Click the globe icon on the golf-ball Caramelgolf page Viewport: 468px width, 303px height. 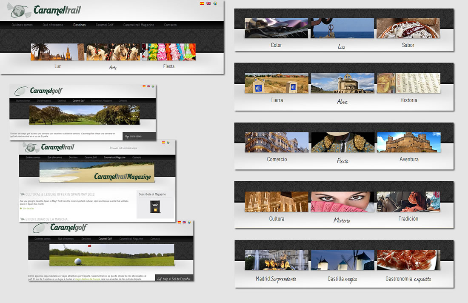[189, 223]
